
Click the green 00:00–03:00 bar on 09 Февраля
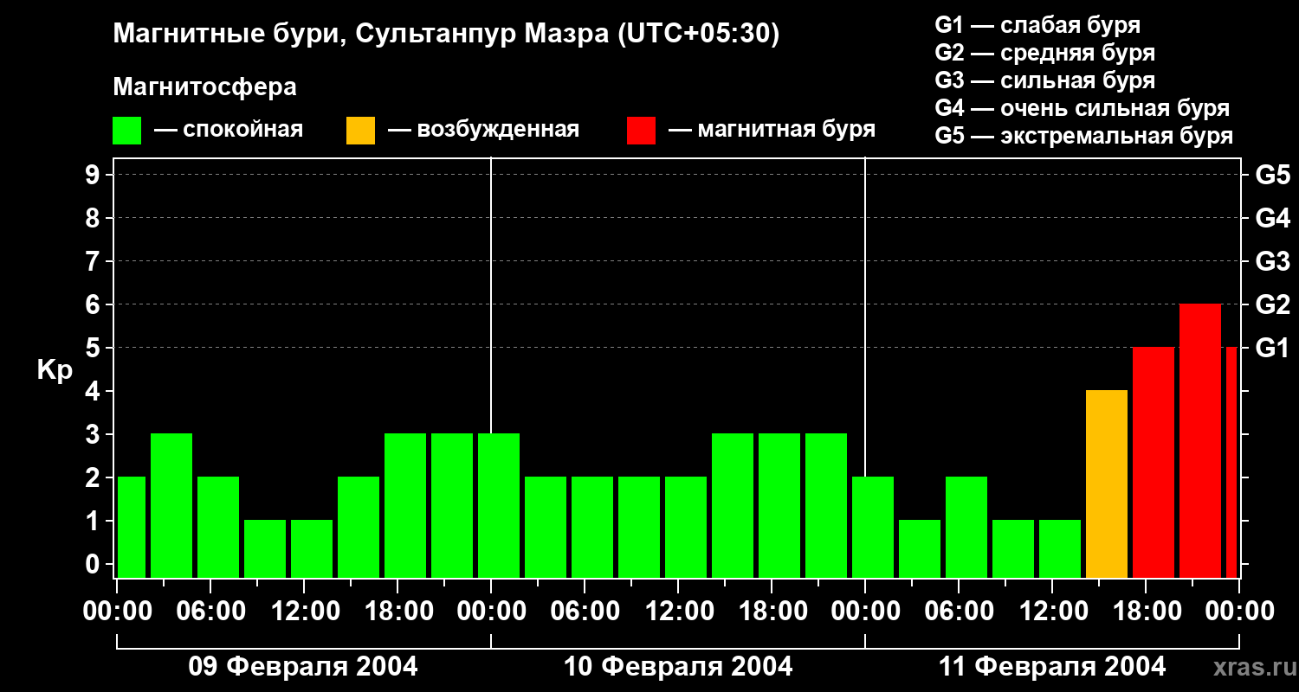click(x=132, y=527)
